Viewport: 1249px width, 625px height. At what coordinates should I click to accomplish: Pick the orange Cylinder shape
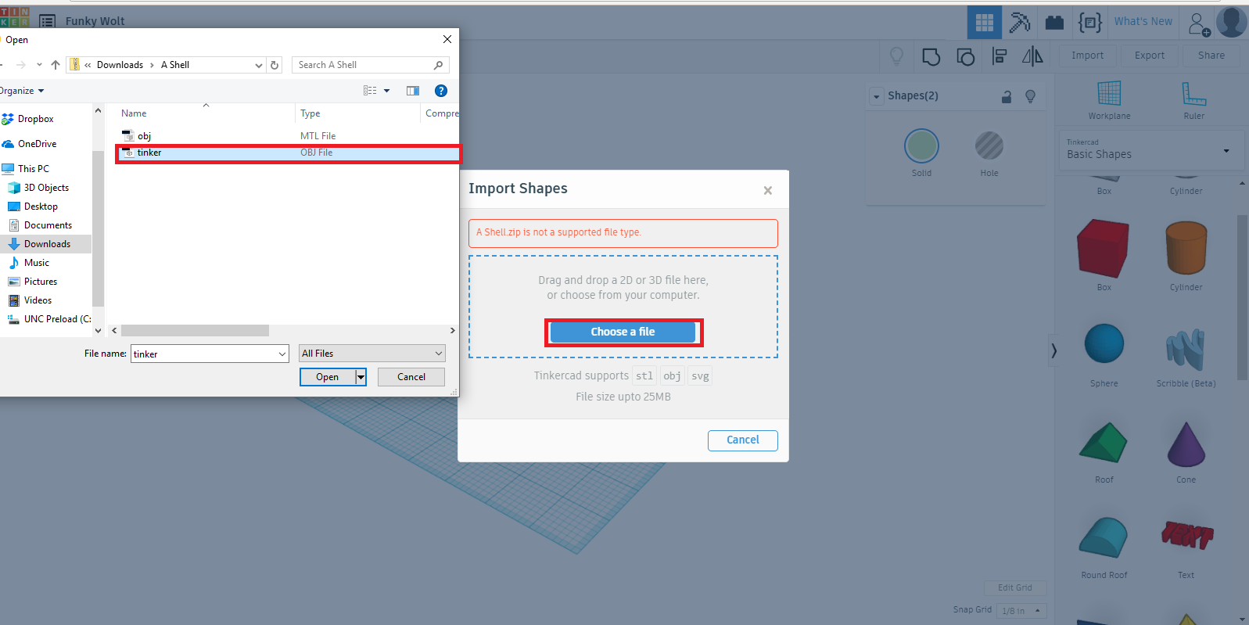point(1186,248)
